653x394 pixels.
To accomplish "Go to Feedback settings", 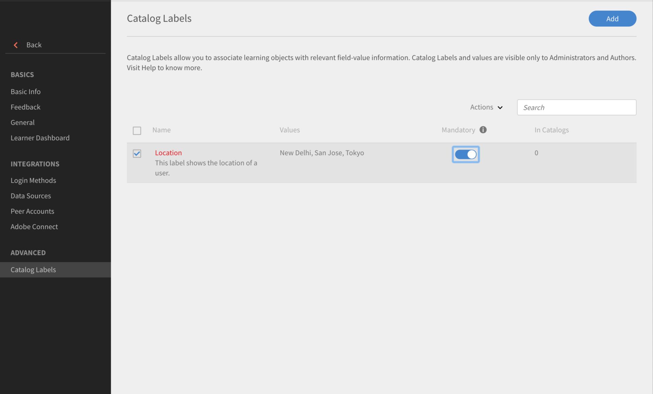I will 26,107.
